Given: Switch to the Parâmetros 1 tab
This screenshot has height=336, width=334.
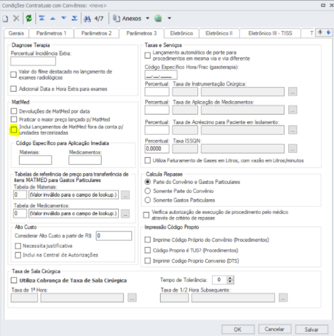Looking at the screenshot, I should click(x=51, y=34).
